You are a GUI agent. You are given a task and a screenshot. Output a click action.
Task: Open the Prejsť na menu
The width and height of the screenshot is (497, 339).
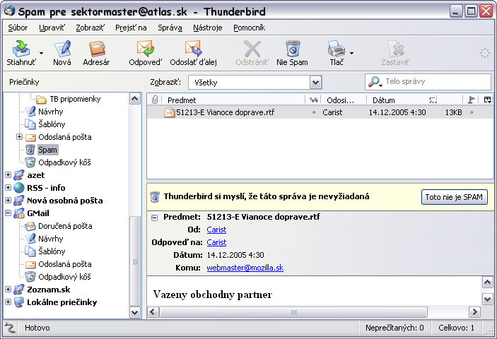pos(131,28)
